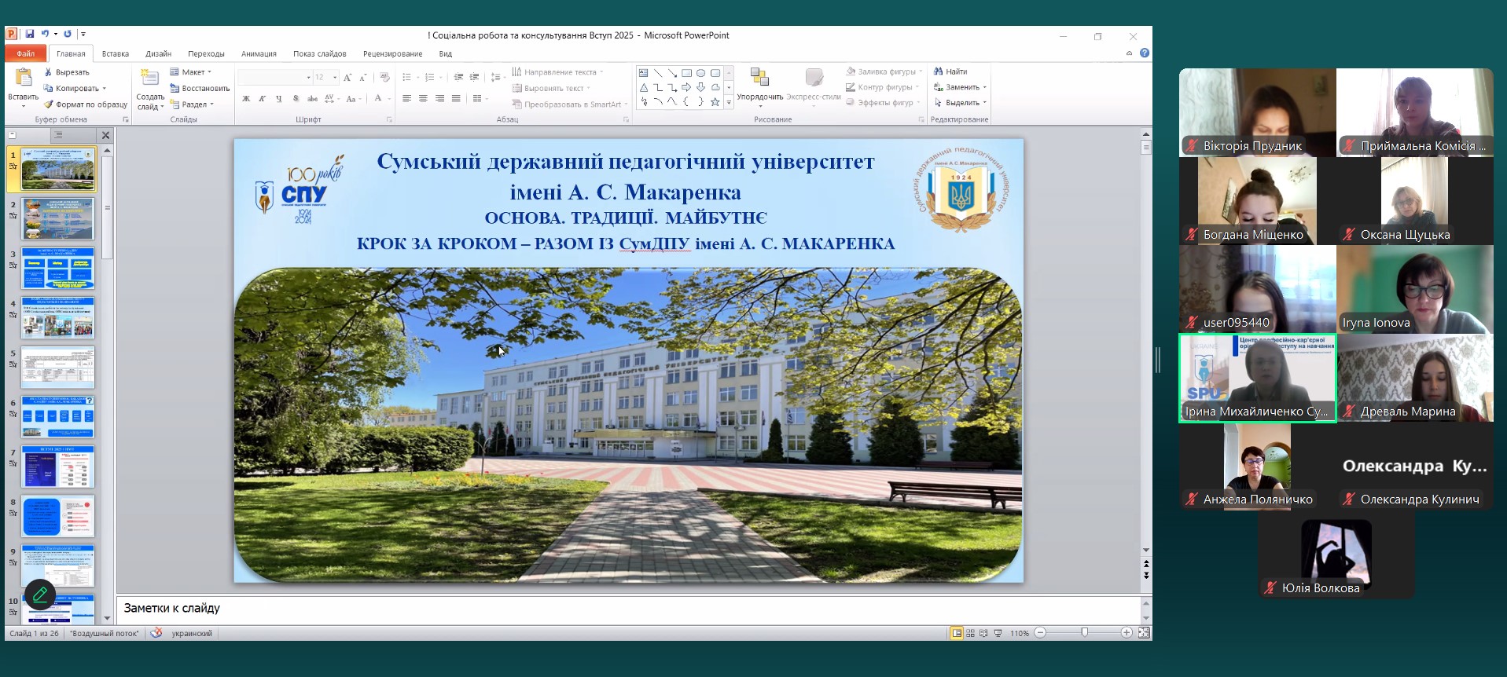Viewport: 1507px width, 677px height.
Task: Toggle underline (Ч) formatting
Action: [x=279, y=98]
